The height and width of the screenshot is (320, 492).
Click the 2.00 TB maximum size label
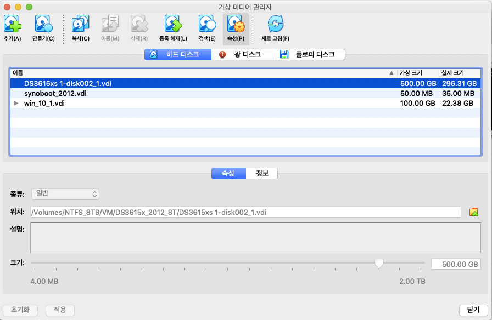click(x=412, y=281)
